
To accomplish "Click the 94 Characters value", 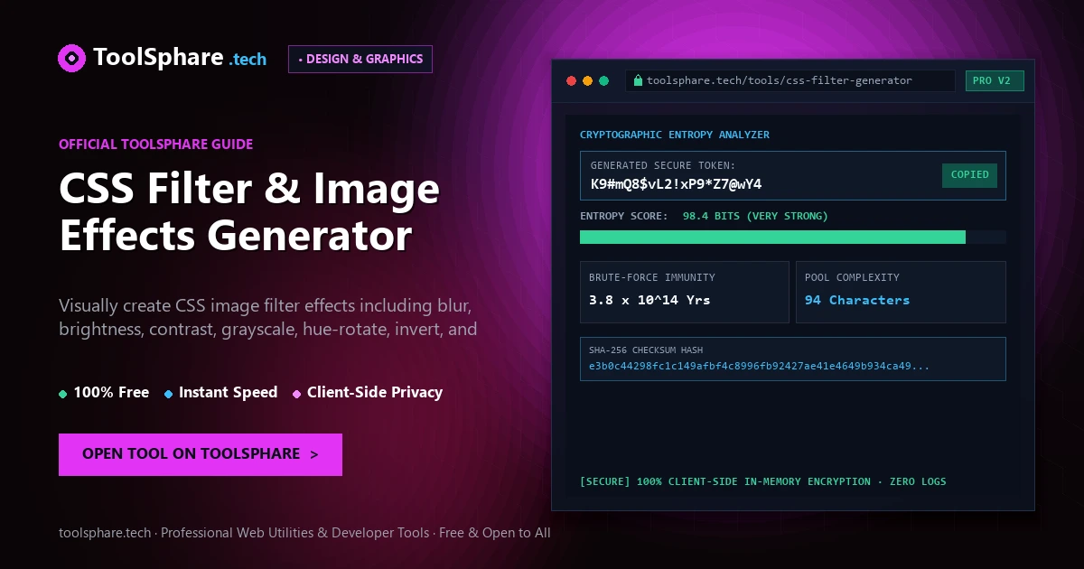I will pos(857,300).
